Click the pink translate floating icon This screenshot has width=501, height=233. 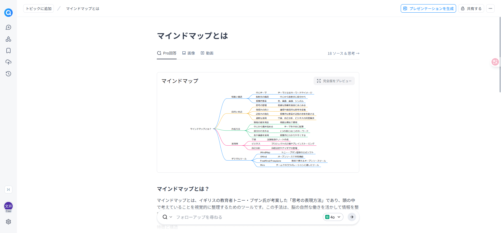click(x=495, y=62)
